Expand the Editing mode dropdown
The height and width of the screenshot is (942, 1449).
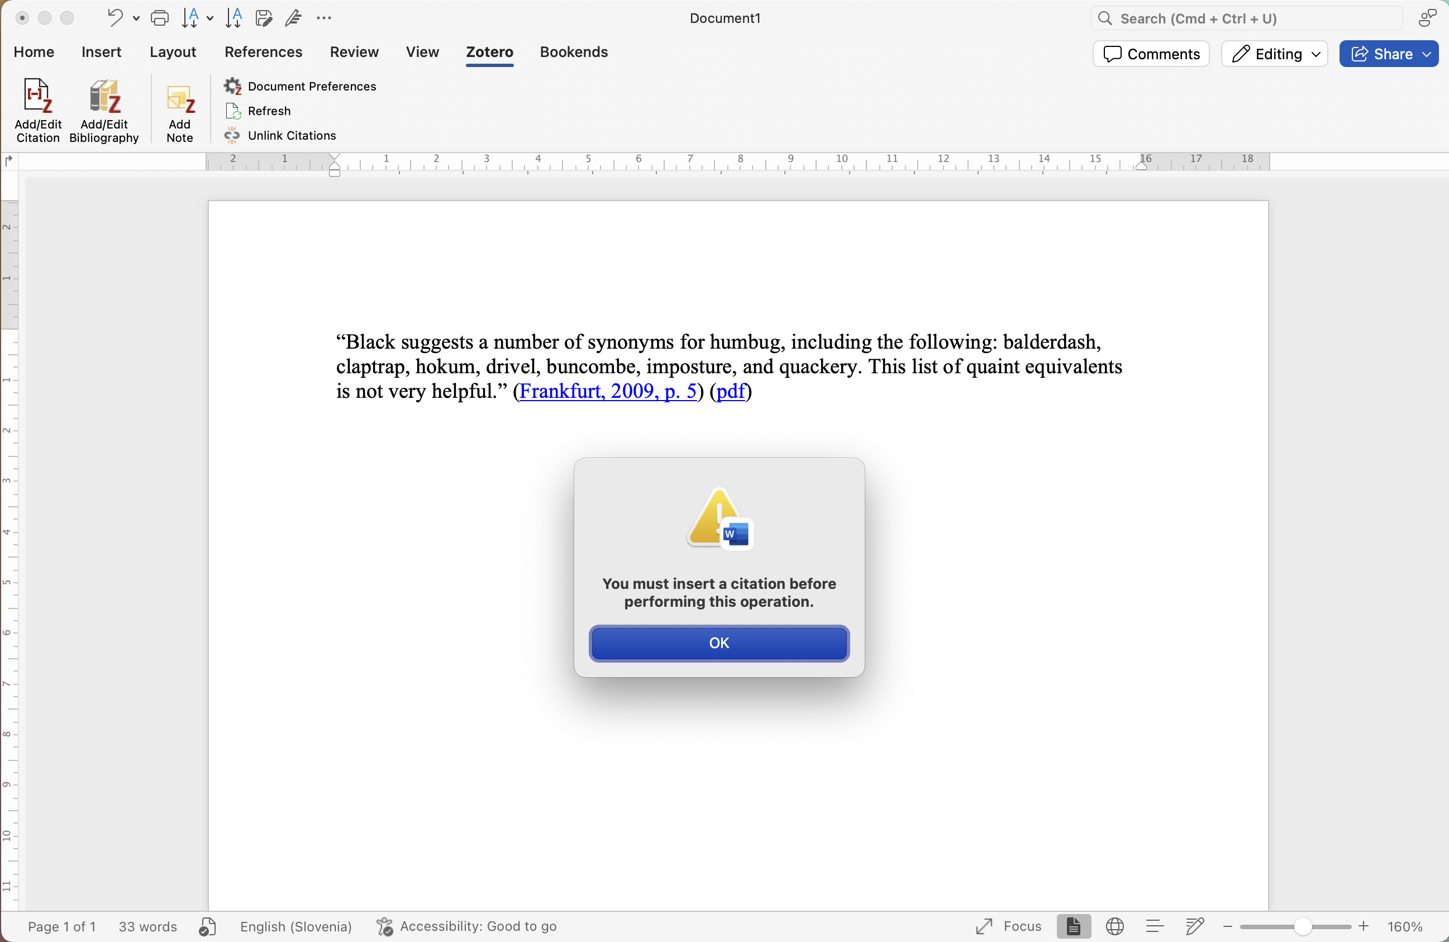(x=1274, y=54)
